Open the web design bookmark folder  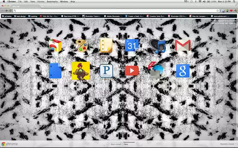(20, 16)
